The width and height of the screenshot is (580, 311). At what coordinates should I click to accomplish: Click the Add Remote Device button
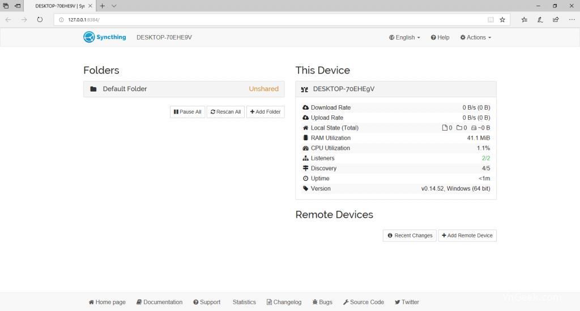467,236
